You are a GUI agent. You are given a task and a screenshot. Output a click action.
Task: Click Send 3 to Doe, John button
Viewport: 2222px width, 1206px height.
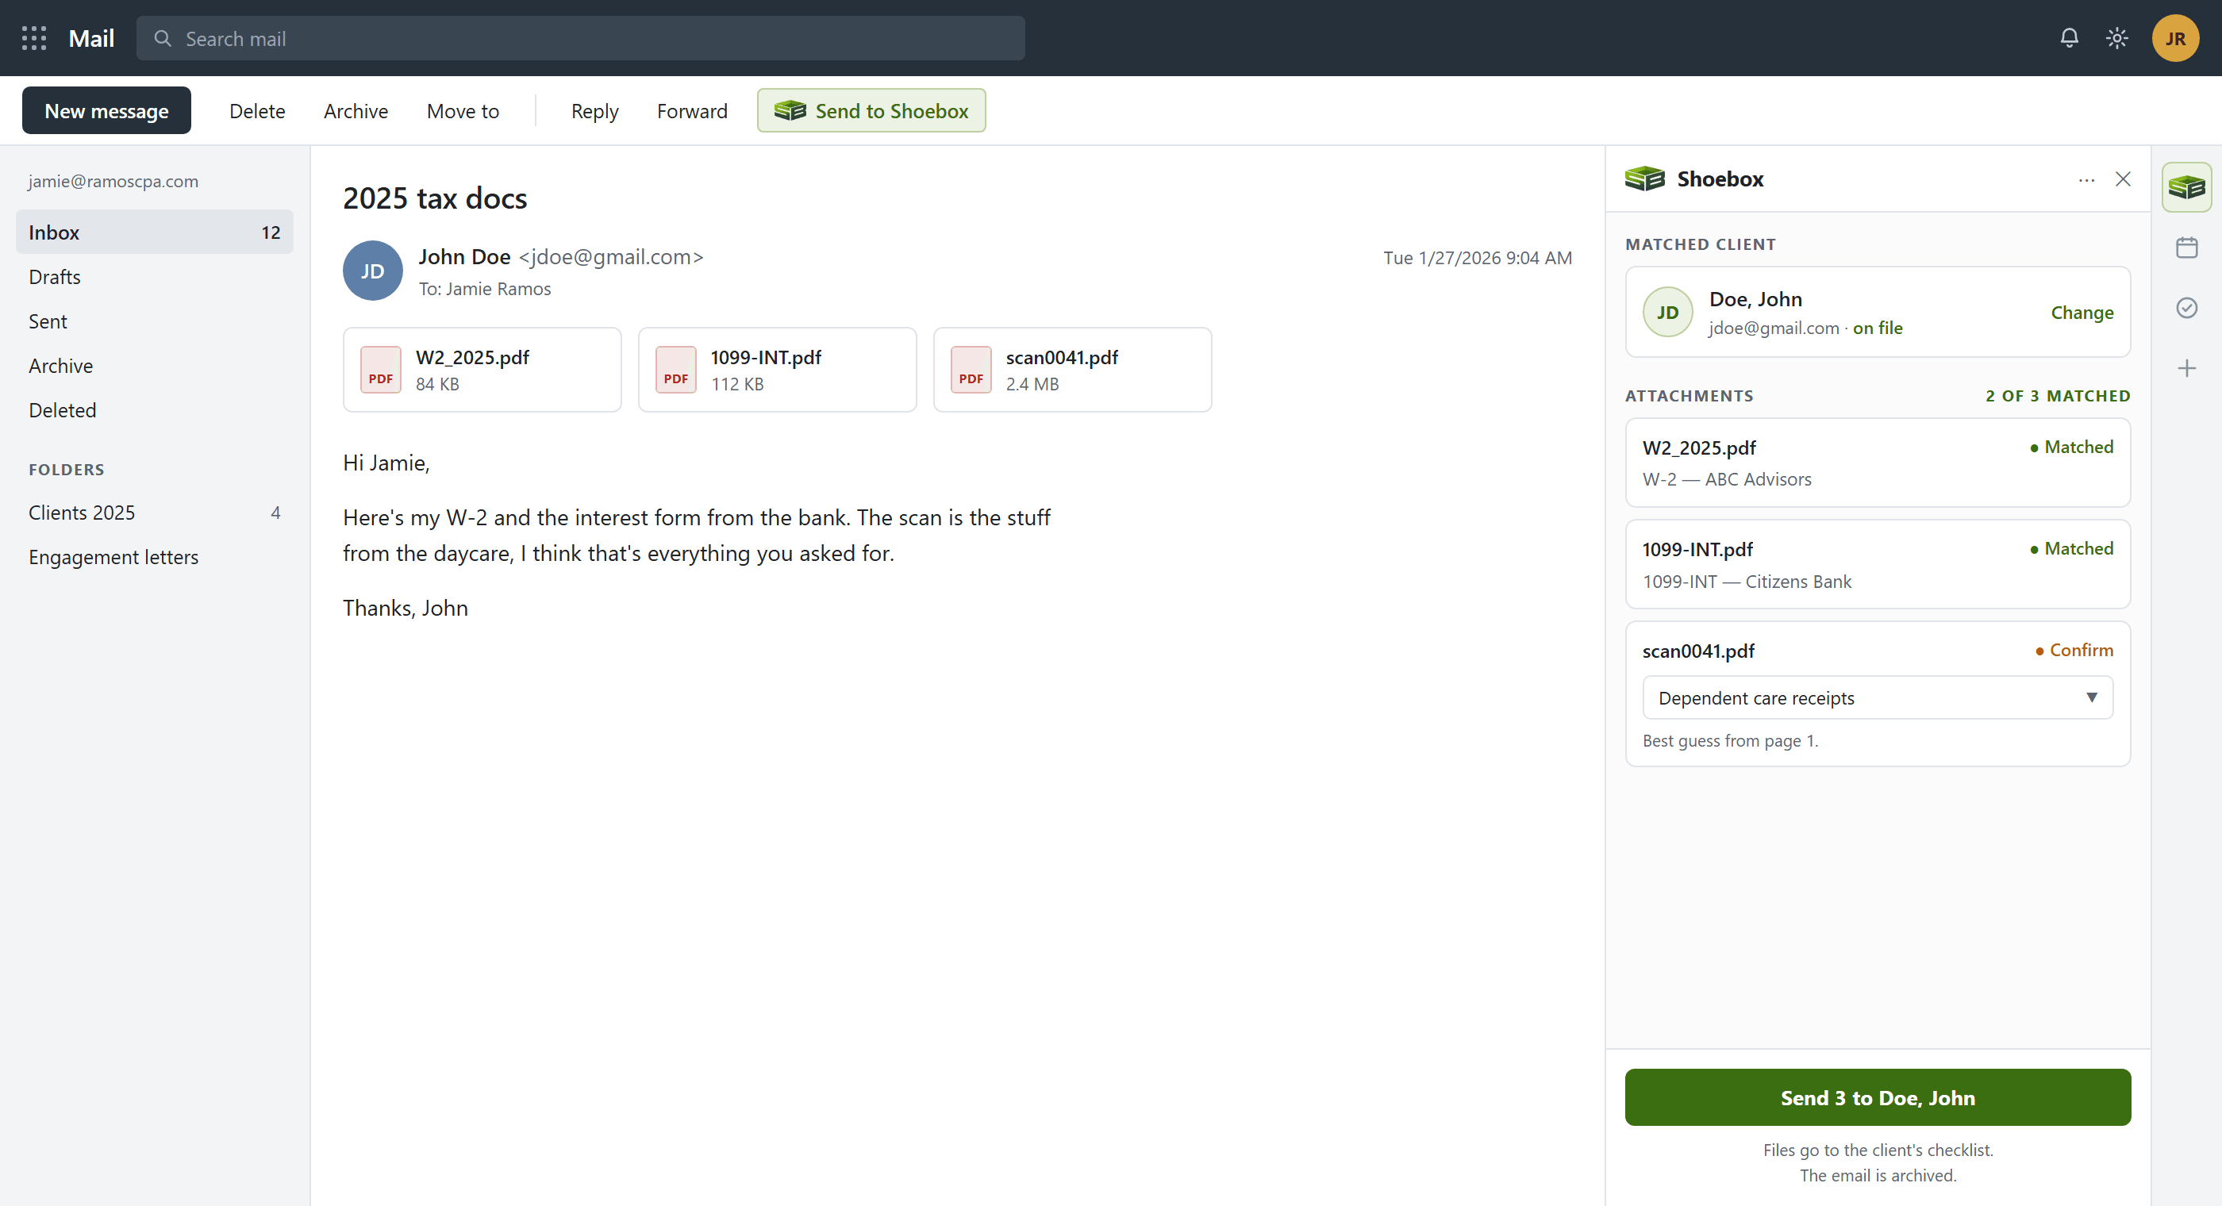coord(1877,1097)
